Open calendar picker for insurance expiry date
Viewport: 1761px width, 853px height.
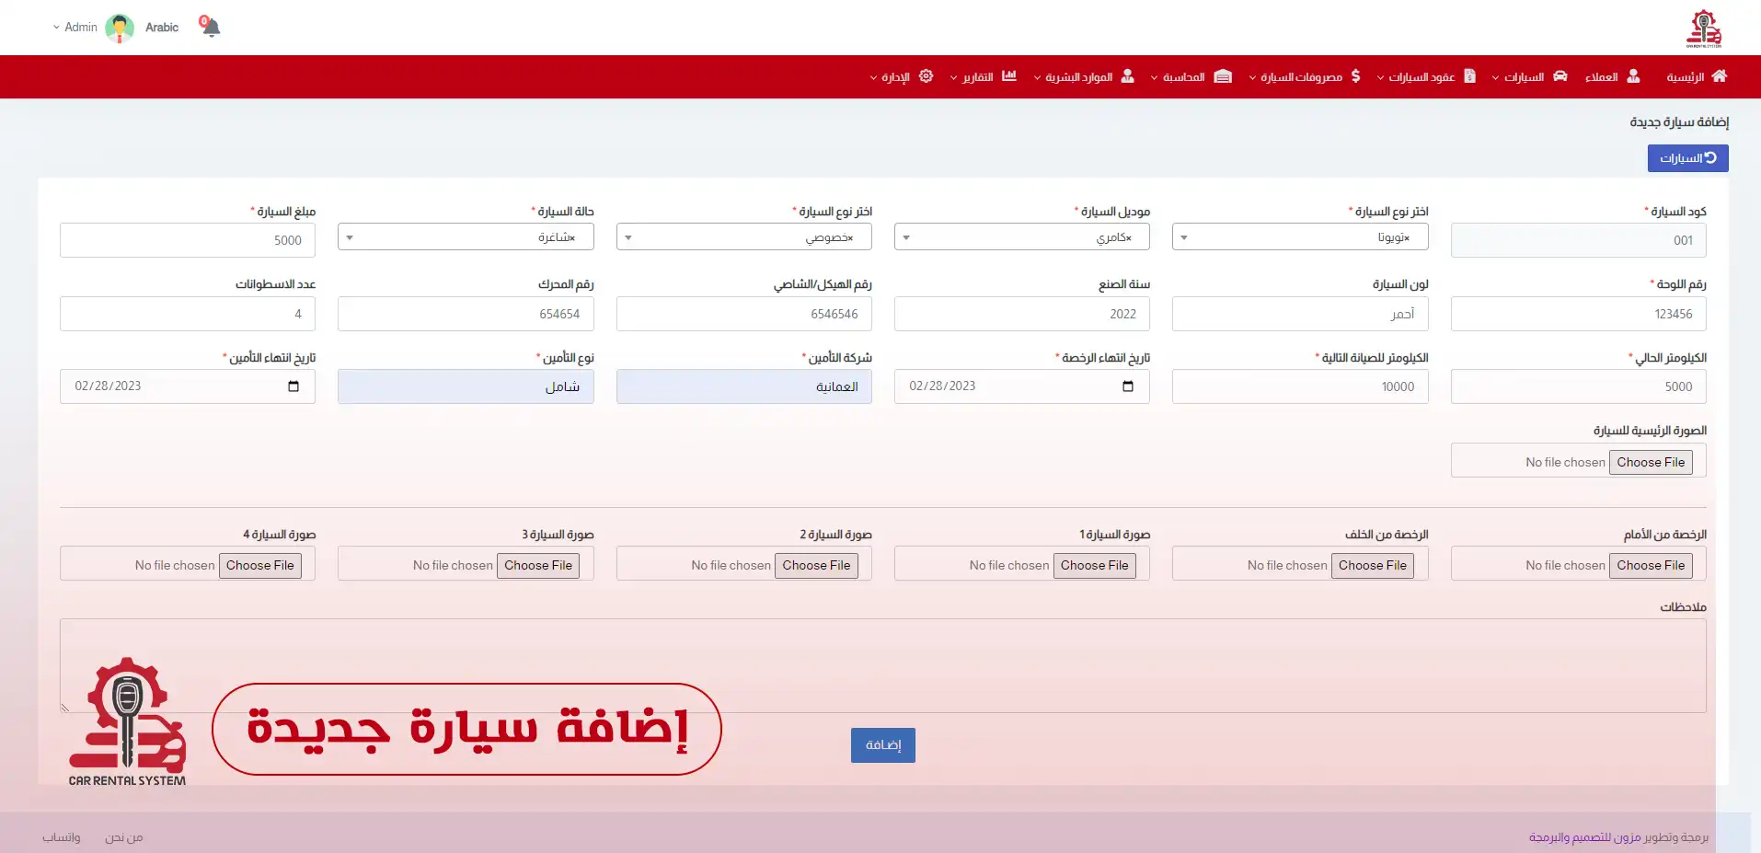[293, 386]
